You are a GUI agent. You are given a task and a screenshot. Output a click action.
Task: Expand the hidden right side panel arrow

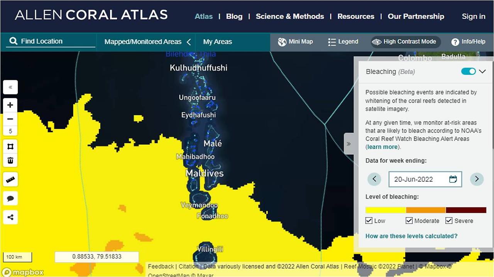(x=349, y=144)
